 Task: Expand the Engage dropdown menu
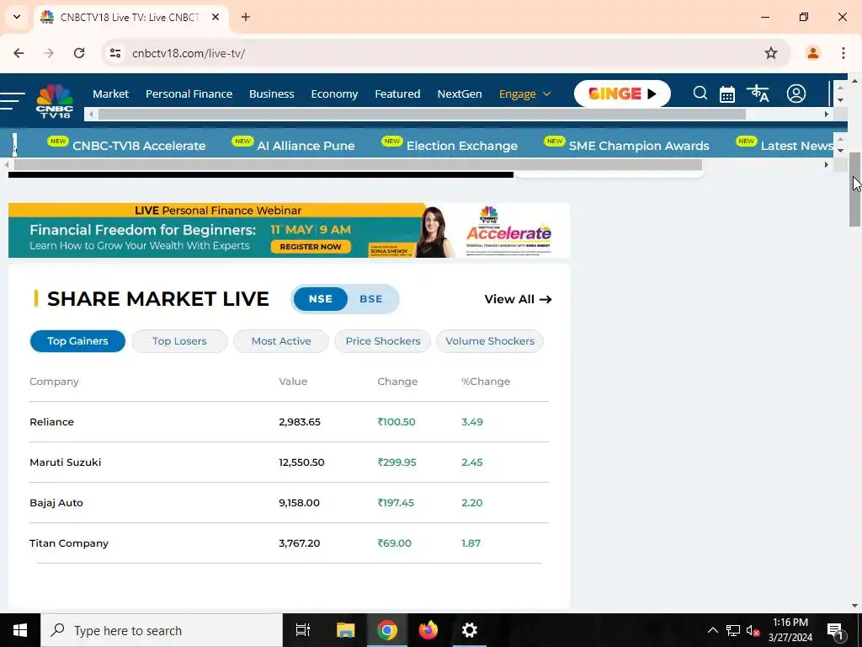(x=524, y=94)
